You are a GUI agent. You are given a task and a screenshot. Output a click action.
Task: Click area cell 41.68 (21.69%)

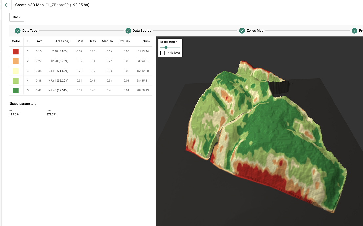59,71
